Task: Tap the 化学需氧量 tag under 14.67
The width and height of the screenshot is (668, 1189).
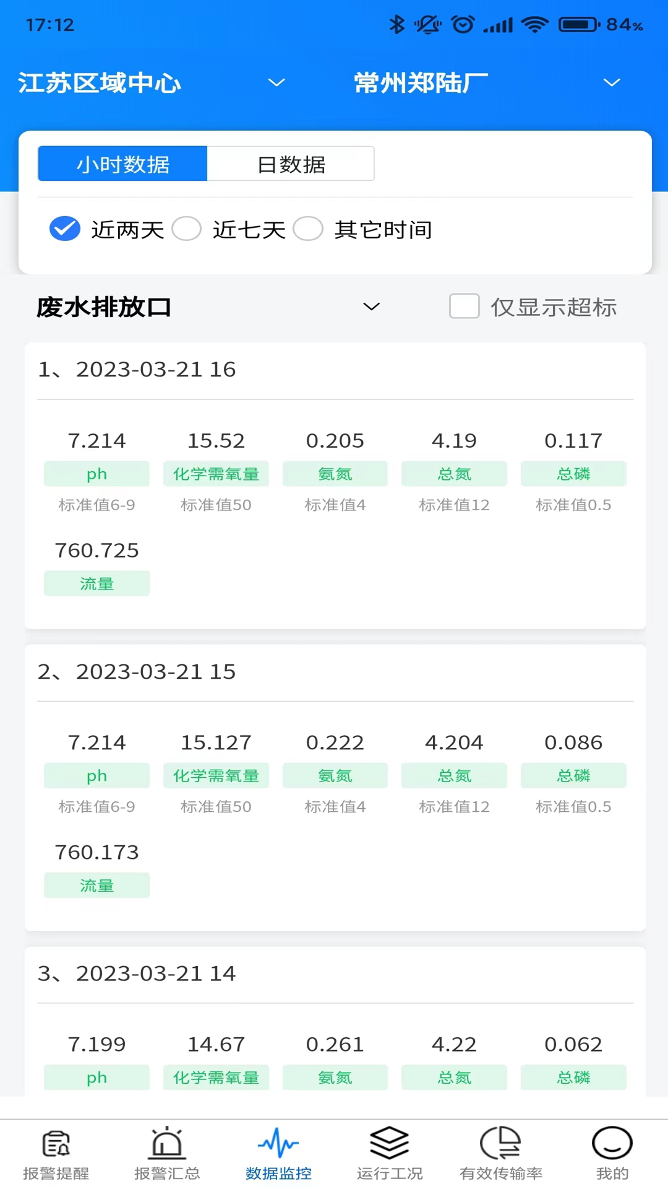Action: click(x=216, y=1078)
